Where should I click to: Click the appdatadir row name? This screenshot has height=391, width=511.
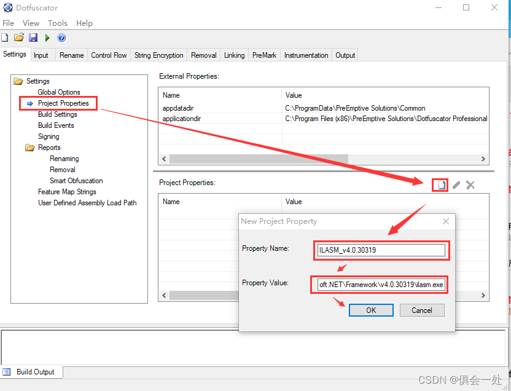tap(178, 108)
